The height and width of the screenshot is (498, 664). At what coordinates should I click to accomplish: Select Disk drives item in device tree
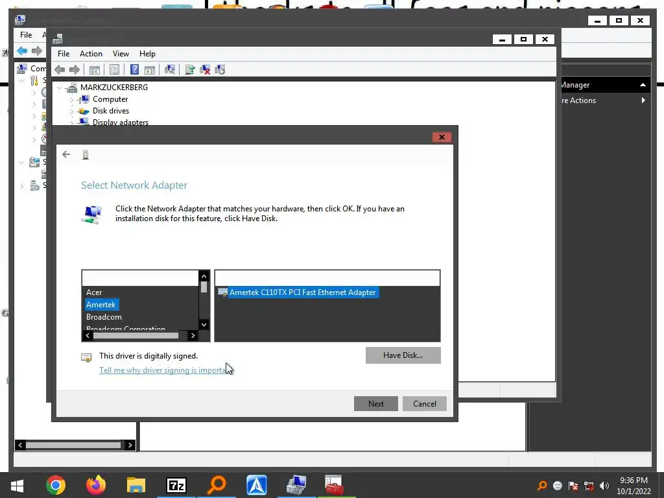point(111,110)
